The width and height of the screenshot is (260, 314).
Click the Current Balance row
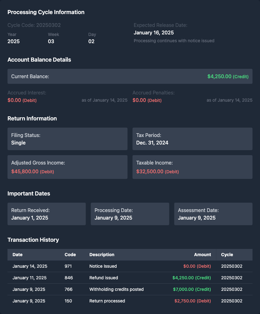[130, 76]
